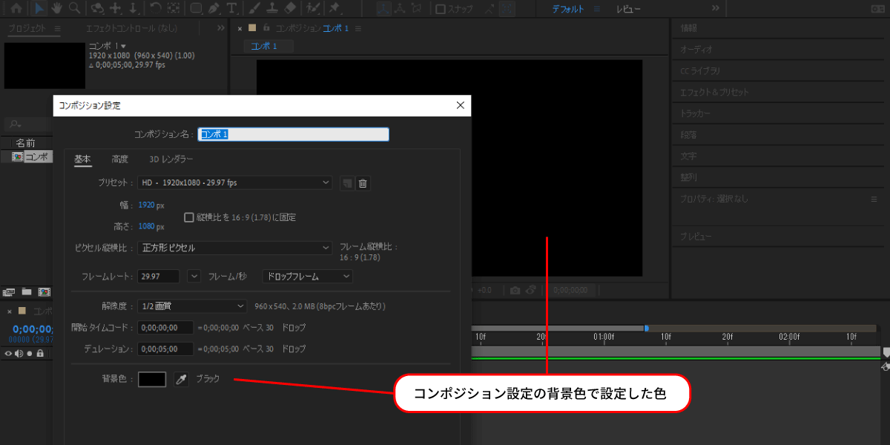
Task: Select the Roto Brush tool
Action: point(313,9)
